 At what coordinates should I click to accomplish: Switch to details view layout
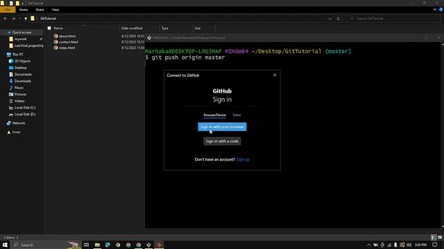pos(433,237)
